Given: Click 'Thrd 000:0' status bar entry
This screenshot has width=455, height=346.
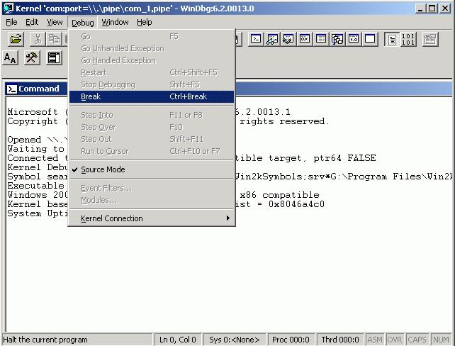Looking at the screenshot, I should 340,340.
